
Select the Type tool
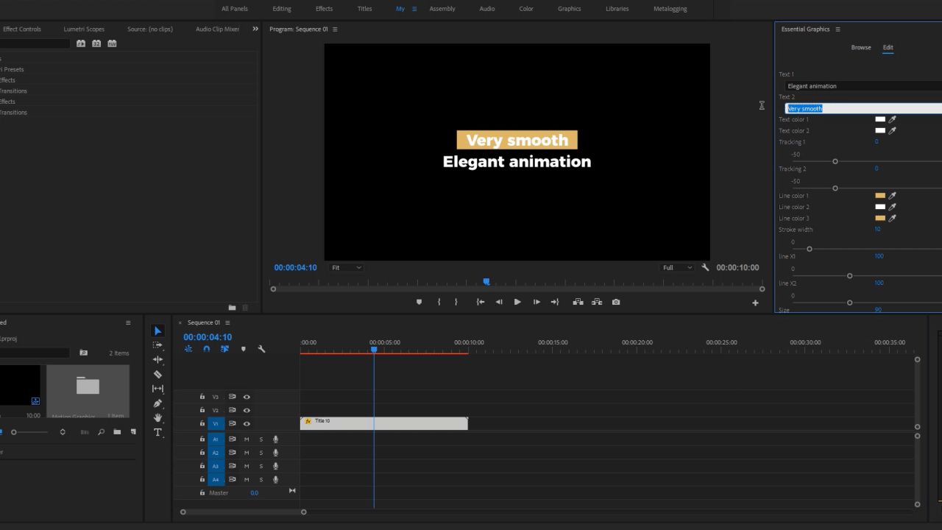coord(157,433)
